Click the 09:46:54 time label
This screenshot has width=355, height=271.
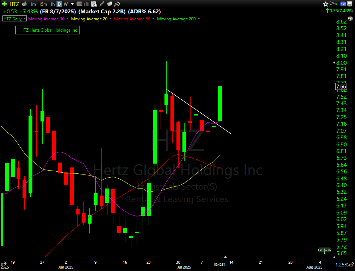[x=220, y=264]
